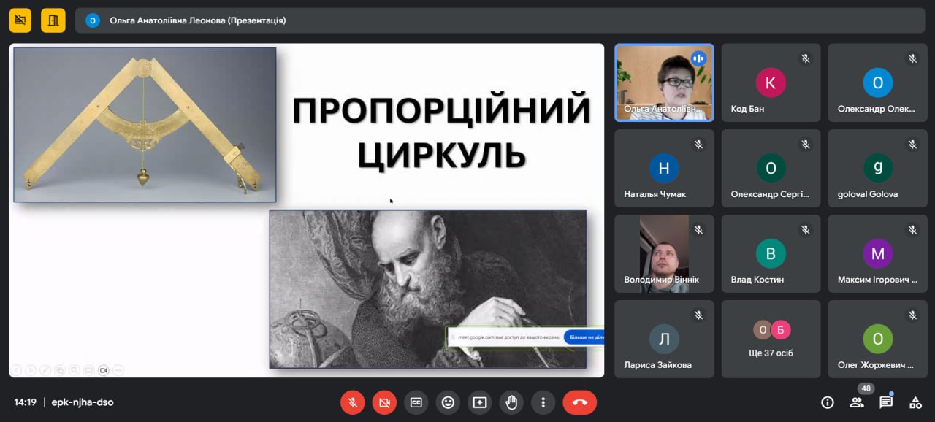Select the presenter name Ольга Анатоліївна Леонова (Презентація)
Image resolution: width=935 pixels, height=422 pixels.
coord(197,20)
